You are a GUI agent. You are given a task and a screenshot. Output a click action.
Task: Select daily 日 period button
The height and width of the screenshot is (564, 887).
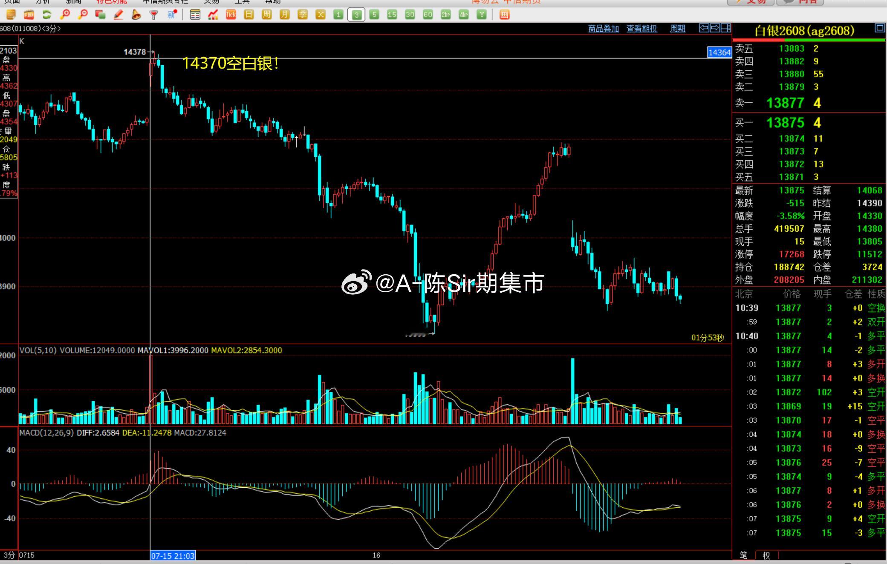pyautogui.click(x=249, y=15)
